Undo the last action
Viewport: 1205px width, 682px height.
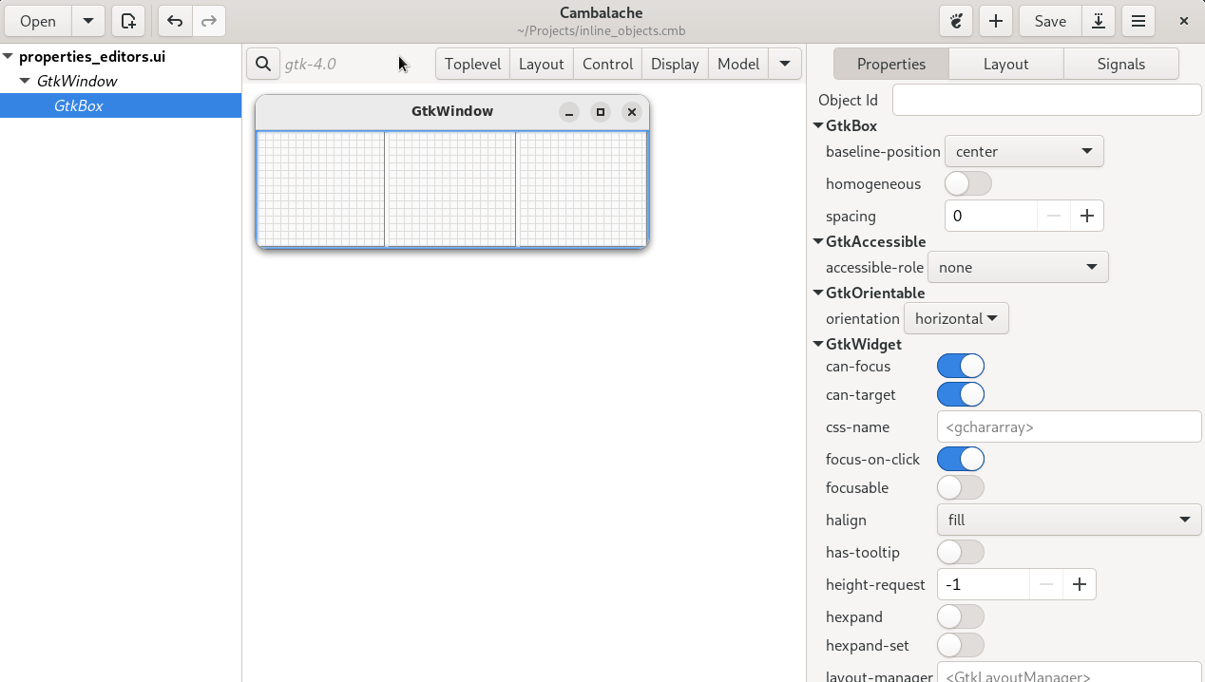(x=175, y=21)
